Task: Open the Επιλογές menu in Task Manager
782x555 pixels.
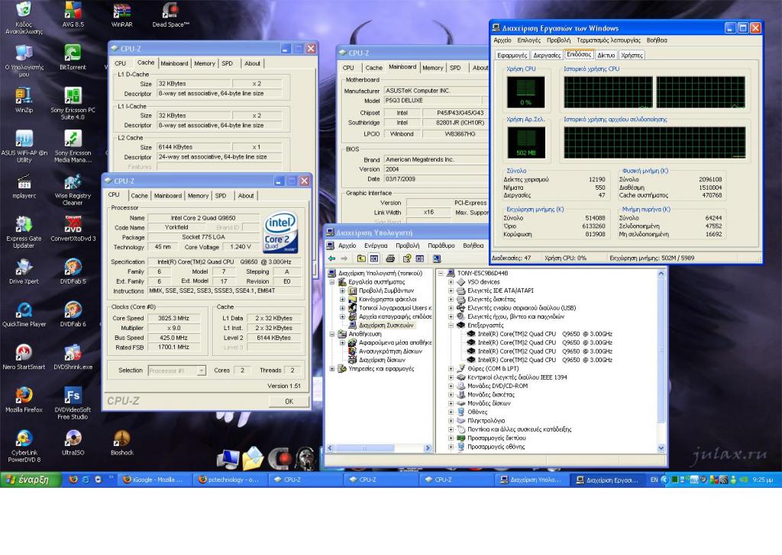Action: [x=528, y=40]
